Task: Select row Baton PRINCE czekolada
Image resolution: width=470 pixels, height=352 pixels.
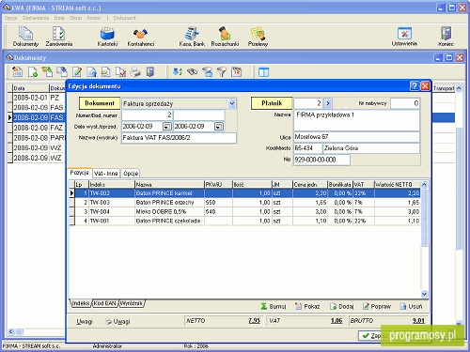Action: (244, 221)
